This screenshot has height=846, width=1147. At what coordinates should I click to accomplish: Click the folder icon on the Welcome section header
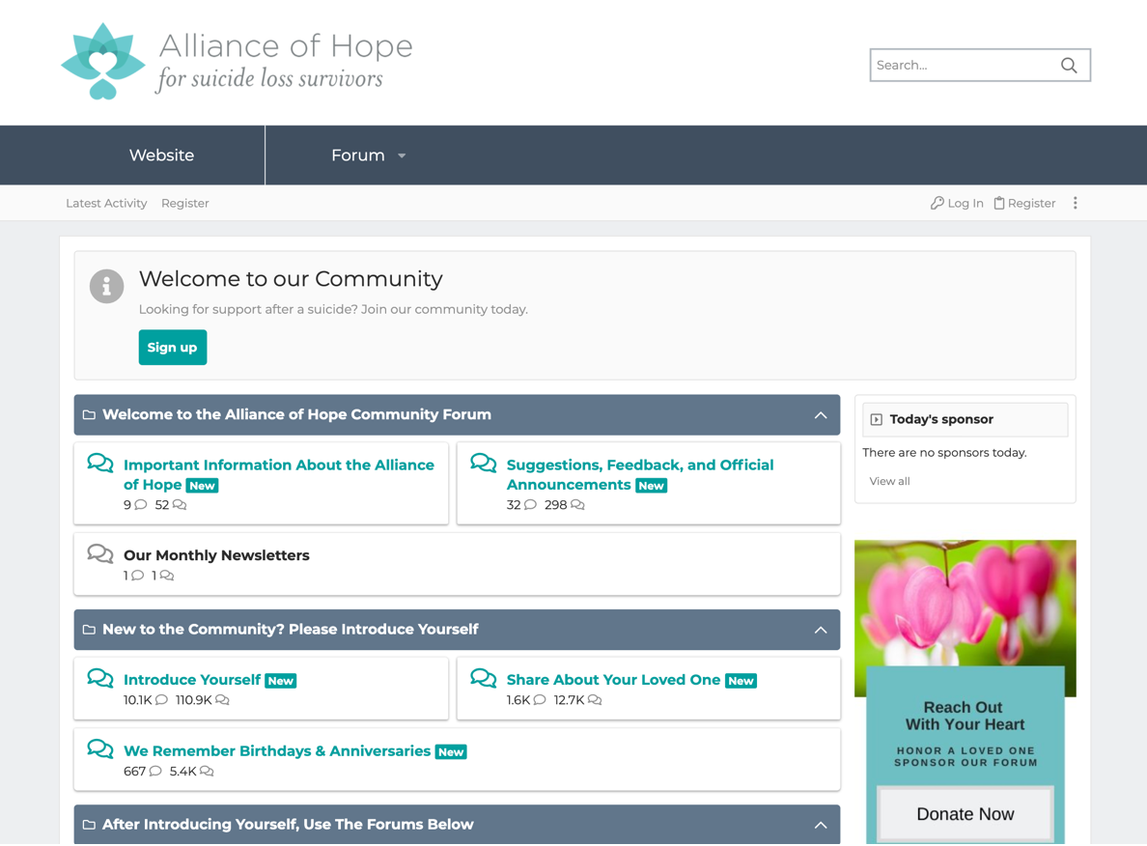[90, 414]
